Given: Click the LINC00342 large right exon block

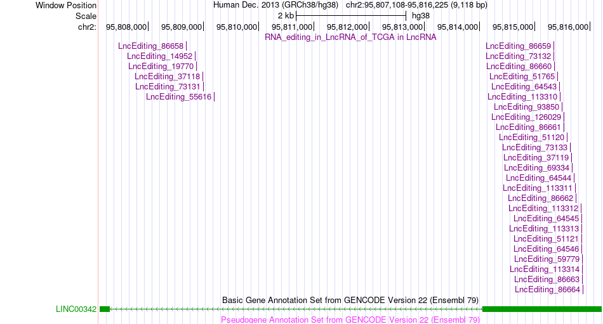Looking at the screenshot, I should click(542, 309).
